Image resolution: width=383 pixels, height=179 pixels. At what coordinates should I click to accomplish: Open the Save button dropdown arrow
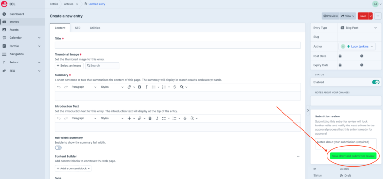click(x=371, y=16)
